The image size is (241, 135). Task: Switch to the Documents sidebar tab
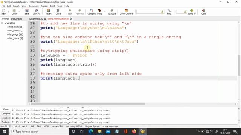click(17, 19)
